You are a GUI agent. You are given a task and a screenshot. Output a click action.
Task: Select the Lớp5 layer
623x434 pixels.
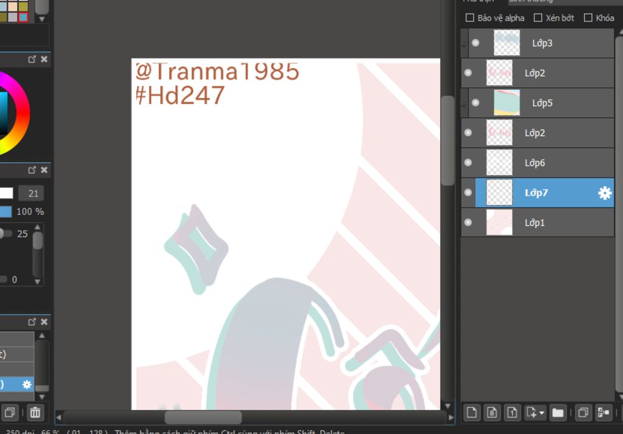coord(541,103)
